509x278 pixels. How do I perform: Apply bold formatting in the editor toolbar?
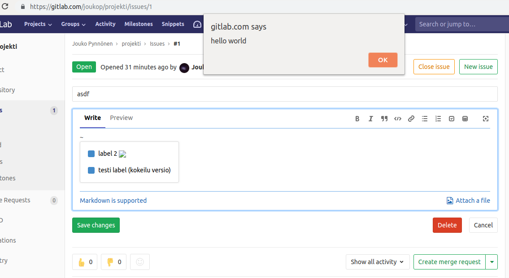click(x=357, y=119)
